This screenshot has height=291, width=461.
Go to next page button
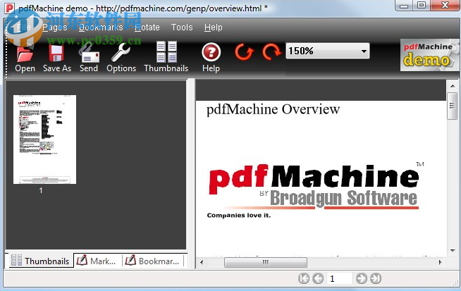click(362, 278)
